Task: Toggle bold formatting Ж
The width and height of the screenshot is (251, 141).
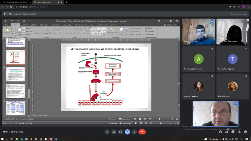Action: (36, 33)
